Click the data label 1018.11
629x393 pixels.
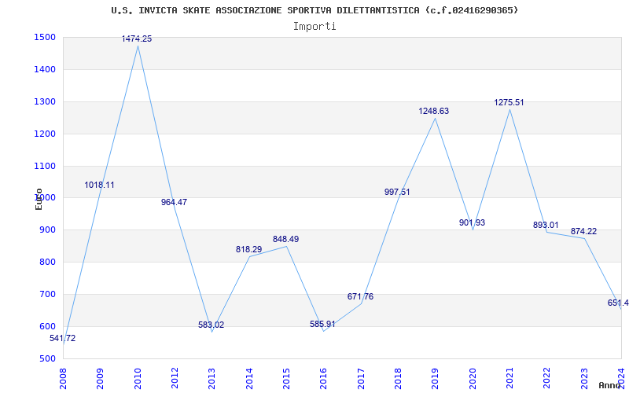pos(100,185)
